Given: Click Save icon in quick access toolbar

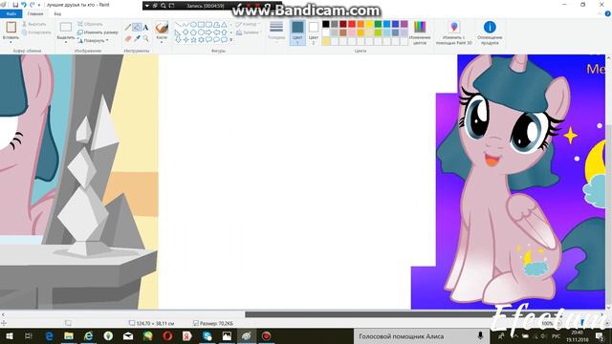Looking at the screenshot, I should pyautogui.click(x=15, y=5).
